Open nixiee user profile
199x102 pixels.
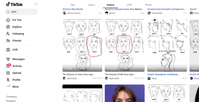(157, 13)
